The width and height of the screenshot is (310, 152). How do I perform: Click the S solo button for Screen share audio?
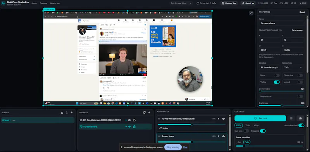point(219,136)
